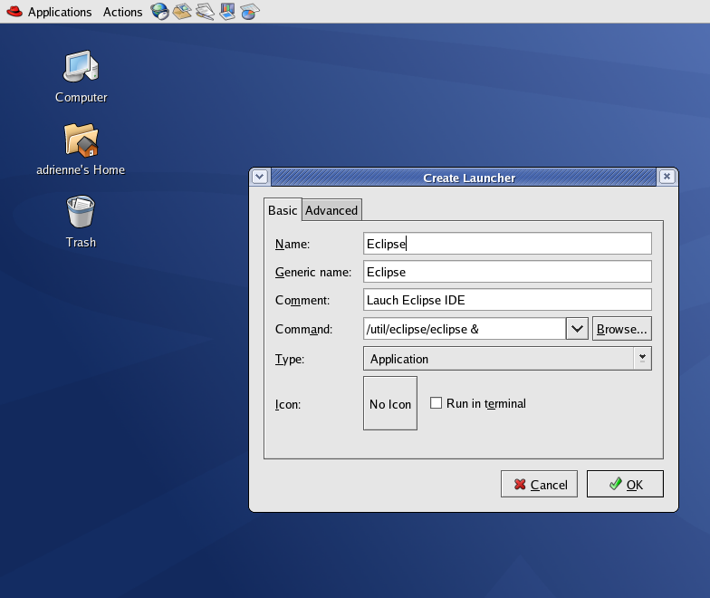
Task: Select the Basic tab
Action: [x=283, y=210]
